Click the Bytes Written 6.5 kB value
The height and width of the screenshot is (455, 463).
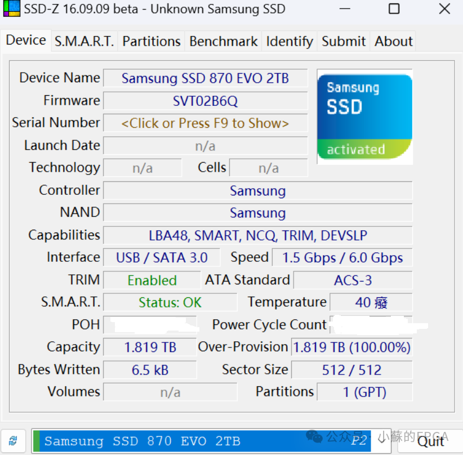pos(150,369)
